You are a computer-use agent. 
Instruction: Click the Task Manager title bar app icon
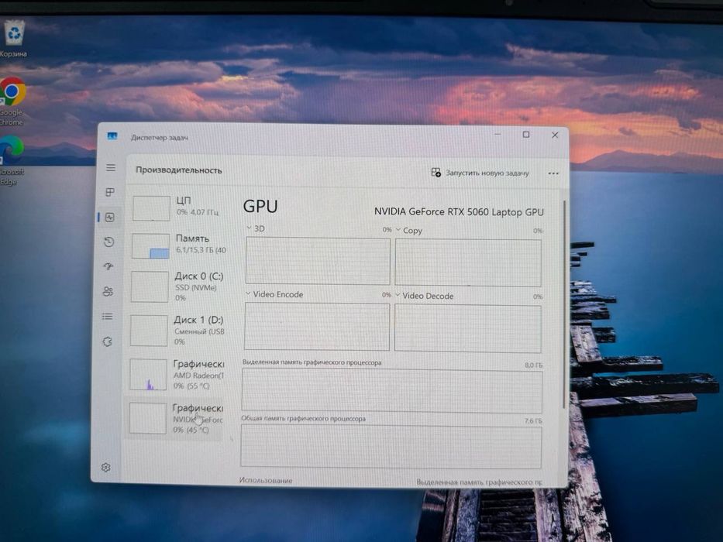(112, 136)
